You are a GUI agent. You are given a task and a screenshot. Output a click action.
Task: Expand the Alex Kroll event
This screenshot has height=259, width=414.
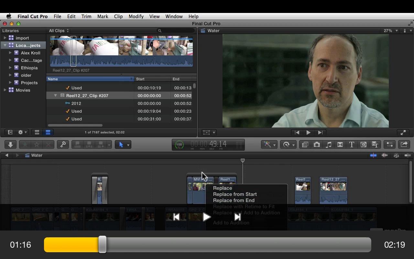click(10, 53)
